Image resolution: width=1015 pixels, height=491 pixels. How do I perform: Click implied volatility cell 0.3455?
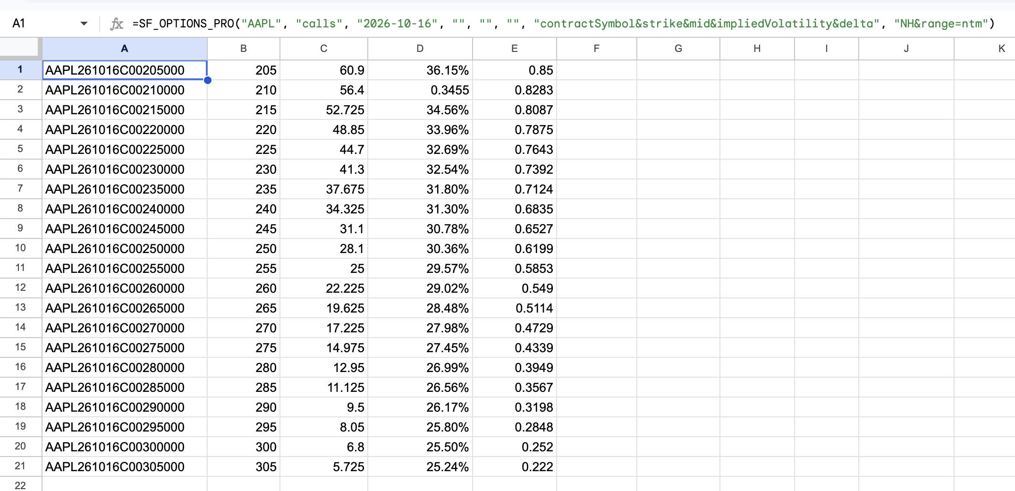click(420, 90)
